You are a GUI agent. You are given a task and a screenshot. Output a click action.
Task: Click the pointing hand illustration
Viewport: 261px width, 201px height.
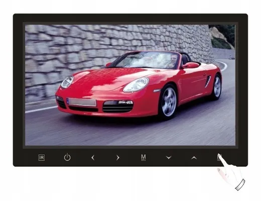coord(231,172)
